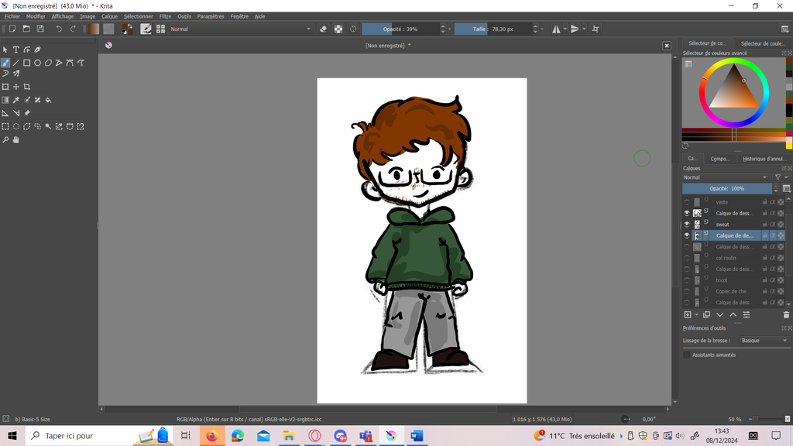Click the Eraser mode icon in toolbar

tap(324, 29)
